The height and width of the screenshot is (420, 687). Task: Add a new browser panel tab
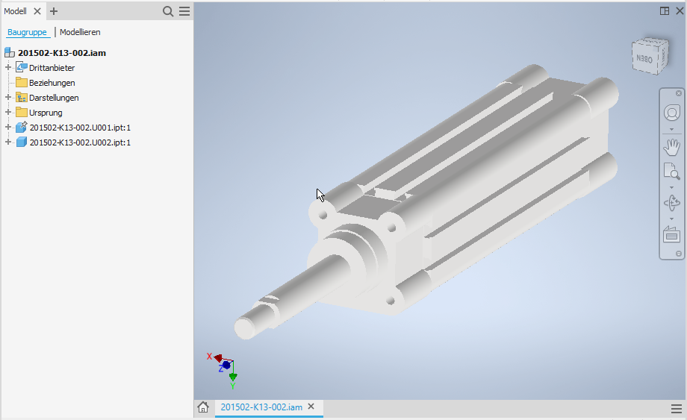(x=54, y=11)
